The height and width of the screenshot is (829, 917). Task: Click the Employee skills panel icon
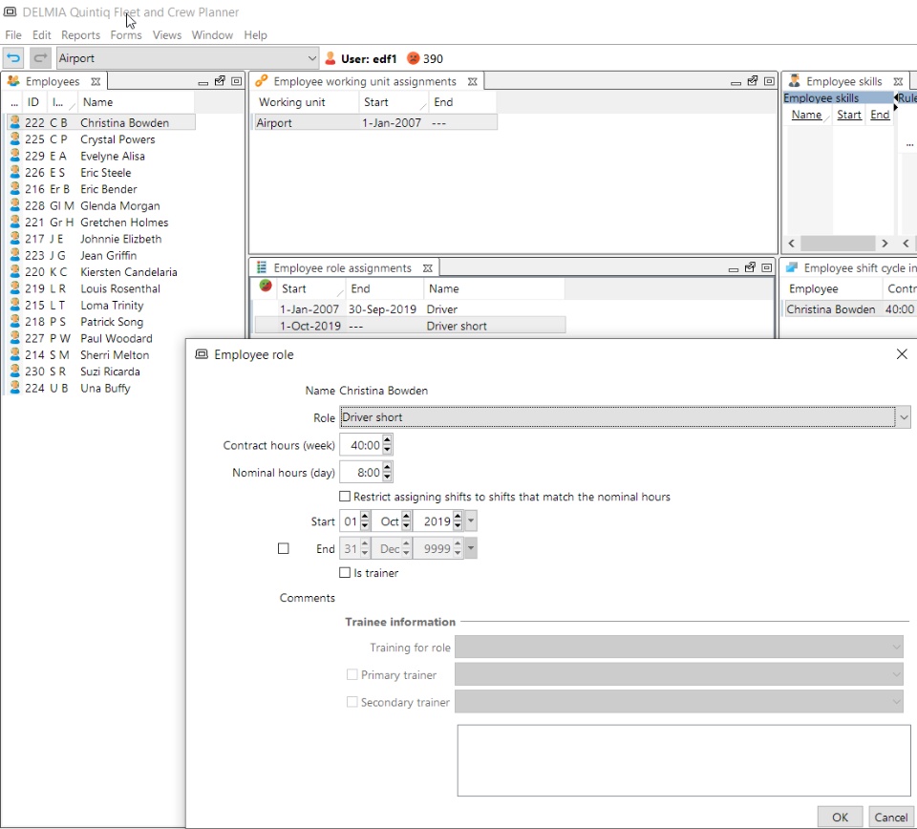coord(794,80)
